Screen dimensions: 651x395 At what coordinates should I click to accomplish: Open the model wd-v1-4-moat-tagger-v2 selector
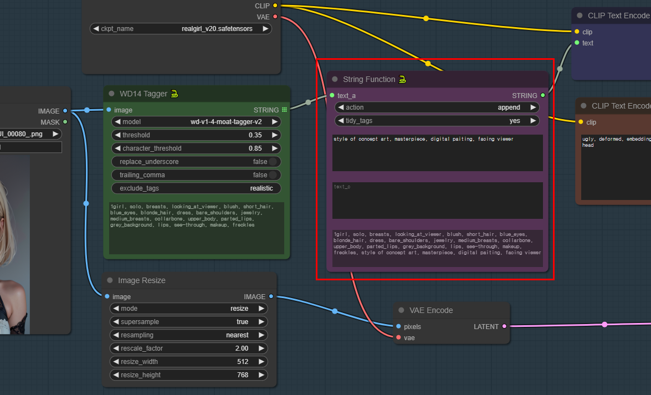(x=196, y=122)
